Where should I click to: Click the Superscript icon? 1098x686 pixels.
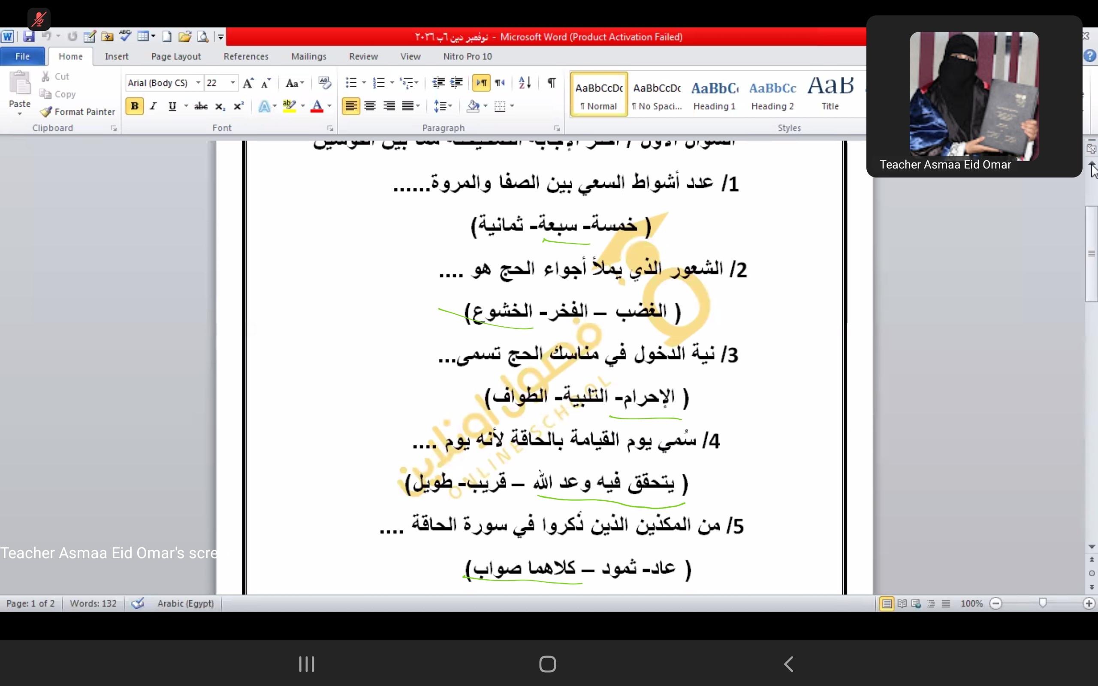click(238, 106)
